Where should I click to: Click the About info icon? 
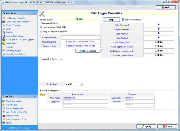pyautogui.click(x=4, y=123)
